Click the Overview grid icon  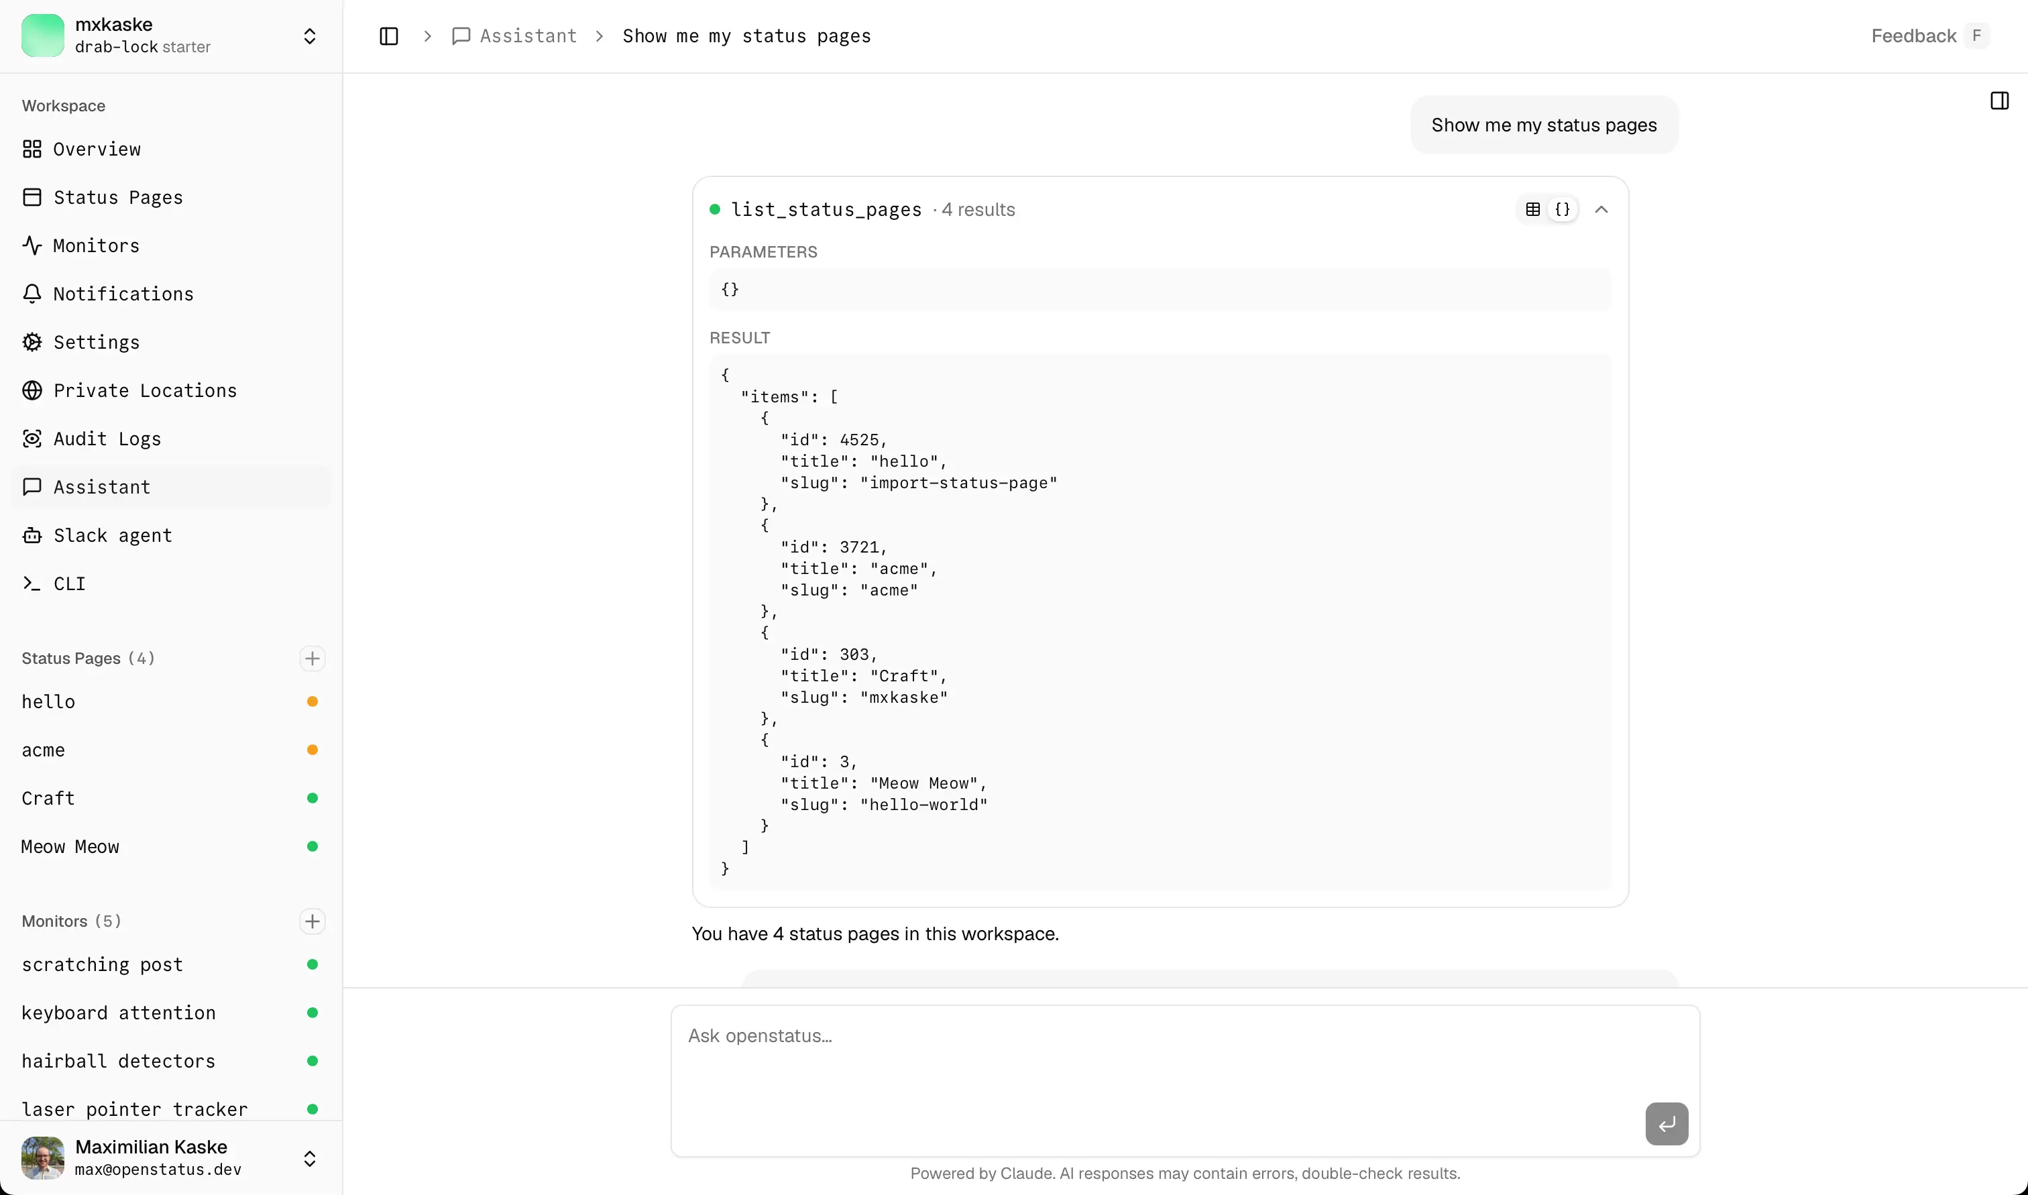click(32, 149)
